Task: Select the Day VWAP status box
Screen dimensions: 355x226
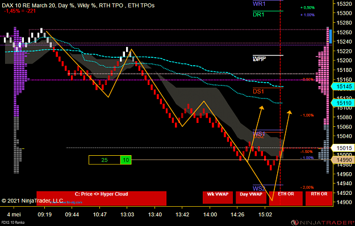Action: 251,197
